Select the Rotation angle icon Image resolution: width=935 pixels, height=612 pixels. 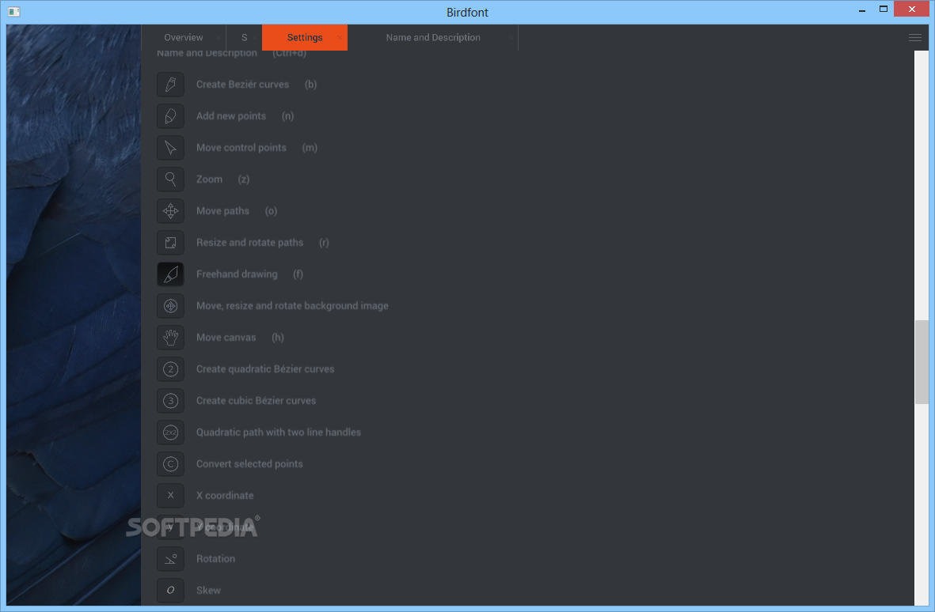coord(170,558)
